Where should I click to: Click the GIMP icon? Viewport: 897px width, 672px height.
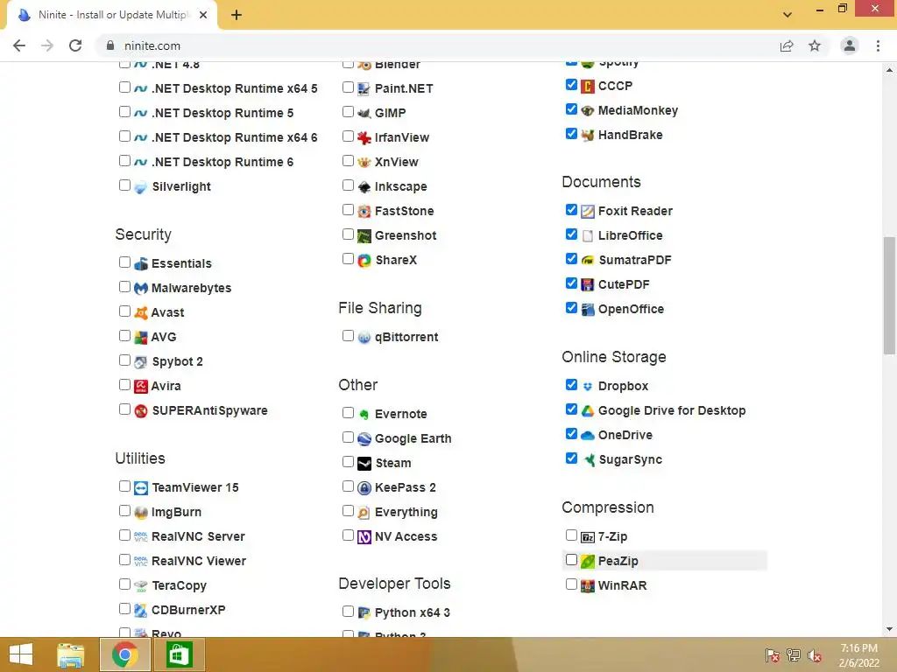364,113
